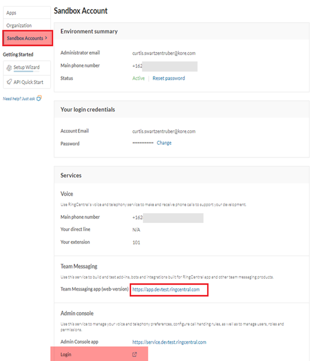Select the Sandbox Accounts sidebar label

(x=25, y=38)
